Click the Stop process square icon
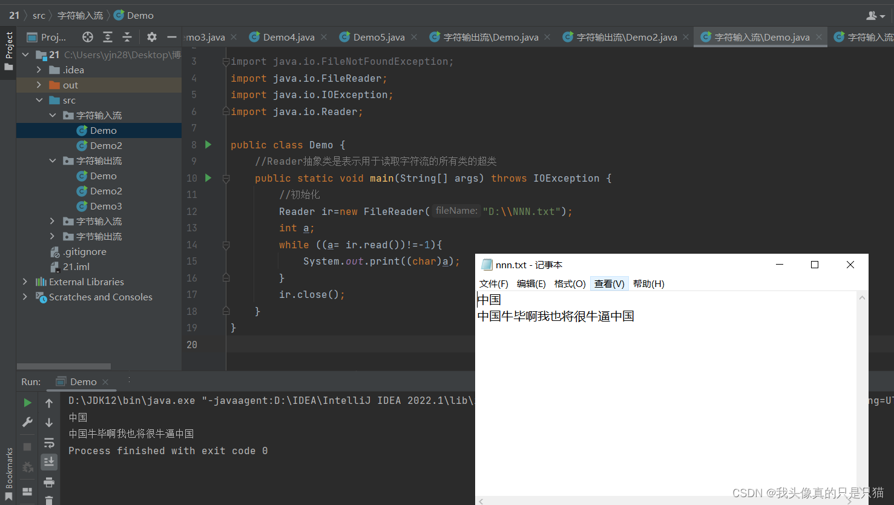This screenshot has height=505, width=894. (x=27, y=446)
